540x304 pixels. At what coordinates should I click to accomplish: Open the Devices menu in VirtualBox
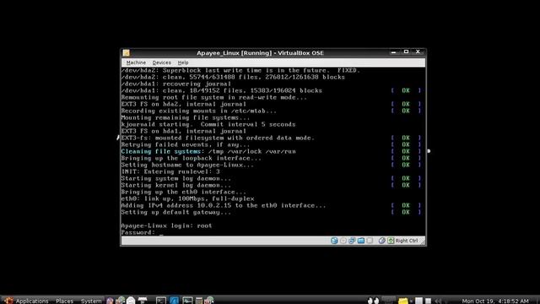pos(161,62)
